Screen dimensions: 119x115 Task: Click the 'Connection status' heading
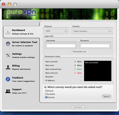coord(52,56)
